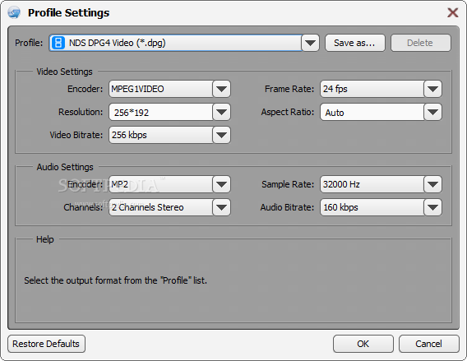Click the NDS DPG4 profile format icon
Viewport: 467px width, 361px height.
[x=58, y=43]
